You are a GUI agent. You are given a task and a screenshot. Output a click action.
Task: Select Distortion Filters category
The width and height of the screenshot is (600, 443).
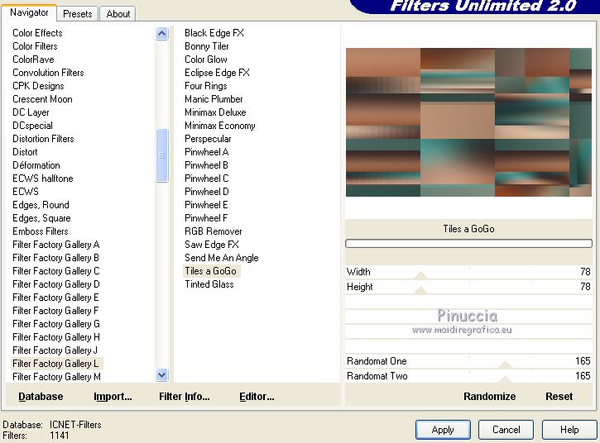43,139
